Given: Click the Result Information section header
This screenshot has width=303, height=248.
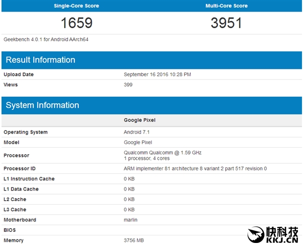Looking at the screenshot, I should click(40, 60).
